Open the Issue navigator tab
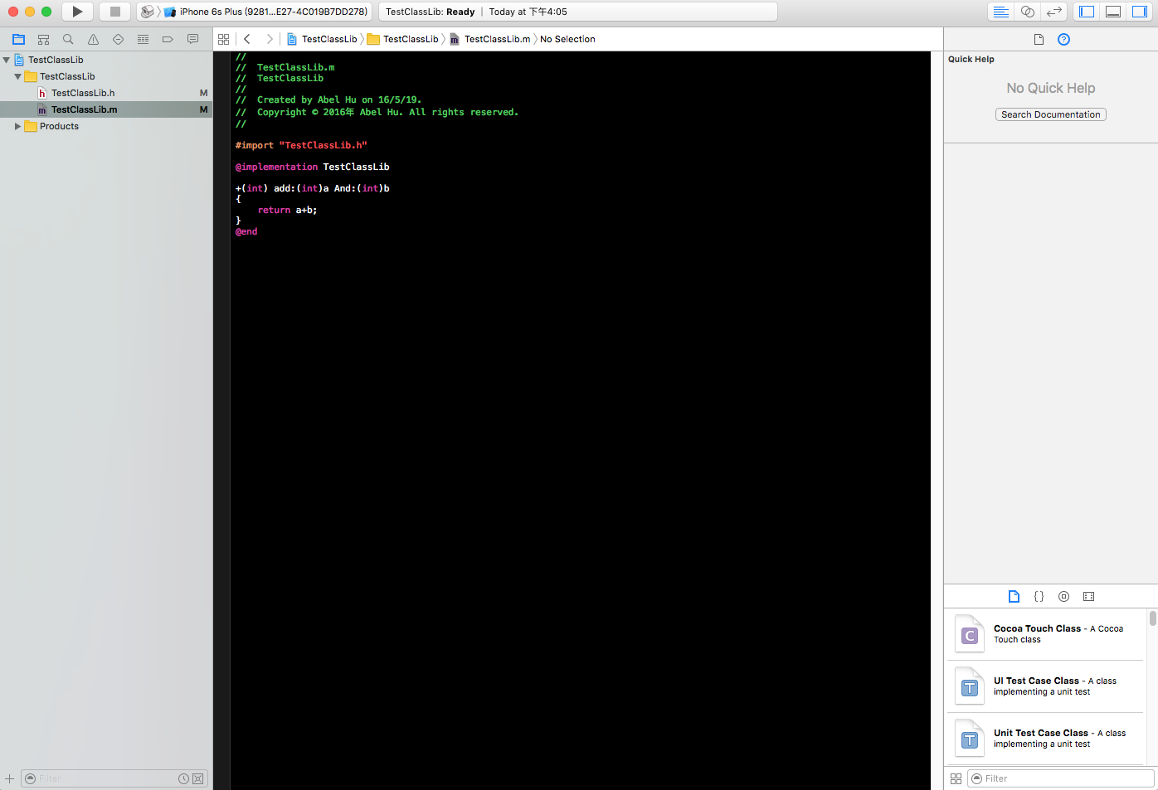The height and width of the screenshot is (790, 1158). (93, 39)
